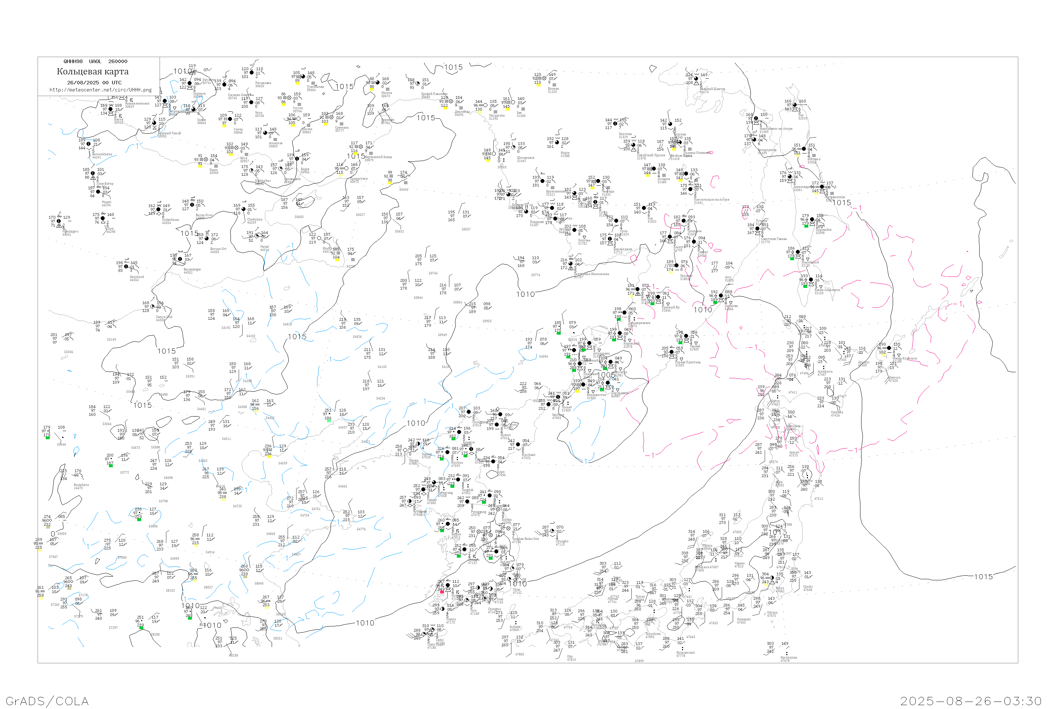Click the Владивосток station filled circle symbol
The height and width of the screenshot is (709, 1064).
(x=583, y=385)
